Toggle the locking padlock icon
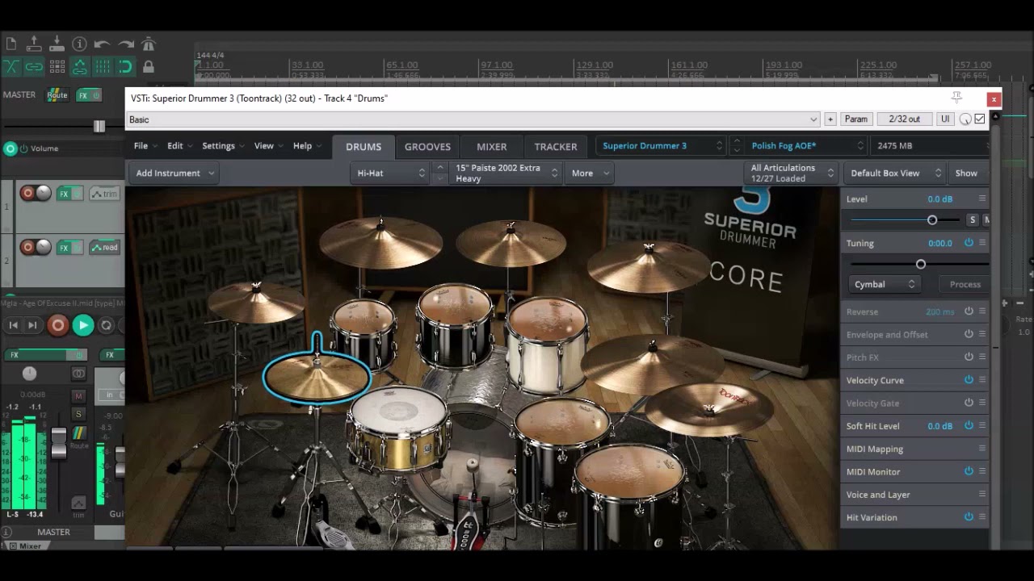The width and height of the screenshot is (1034, 581). [x=148, y=67]
